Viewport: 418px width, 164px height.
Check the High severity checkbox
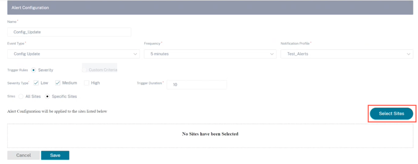[x=87, y=83]
